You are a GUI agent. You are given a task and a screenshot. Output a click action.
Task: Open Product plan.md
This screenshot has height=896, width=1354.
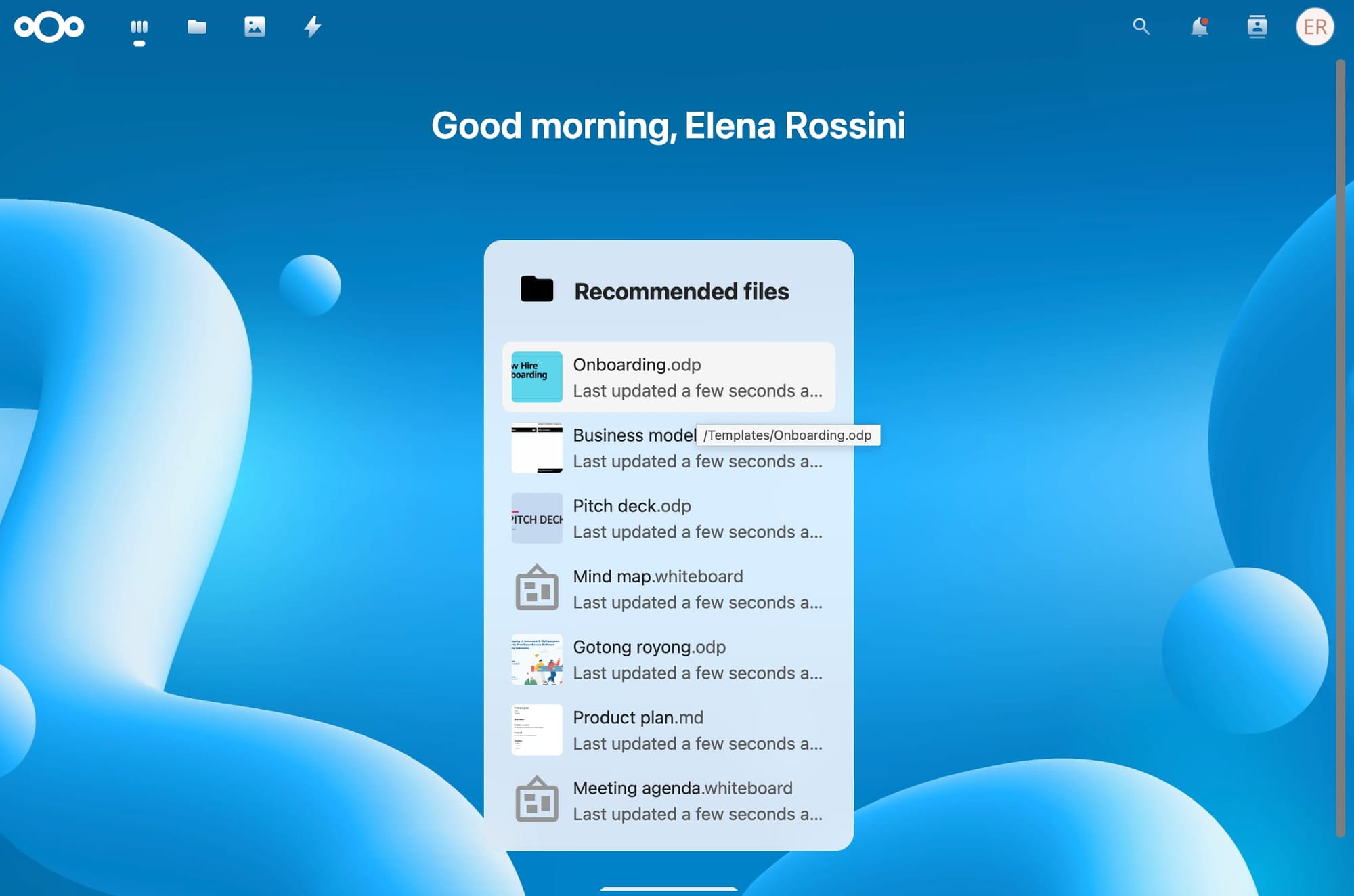click(669, 729)
